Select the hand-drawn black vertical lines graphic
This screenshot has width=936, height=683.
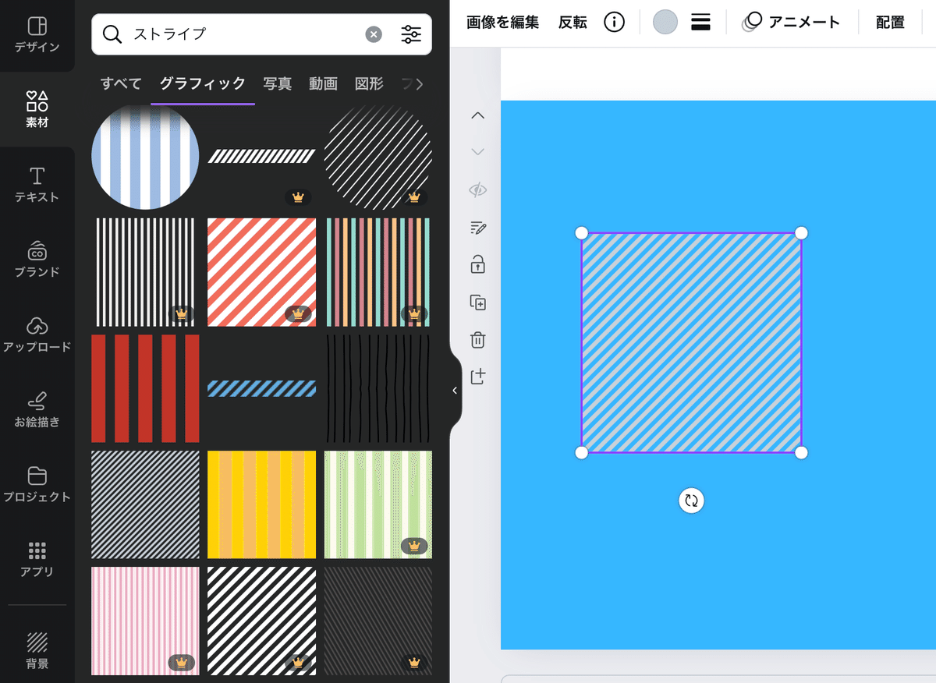(x=378, y=388)
